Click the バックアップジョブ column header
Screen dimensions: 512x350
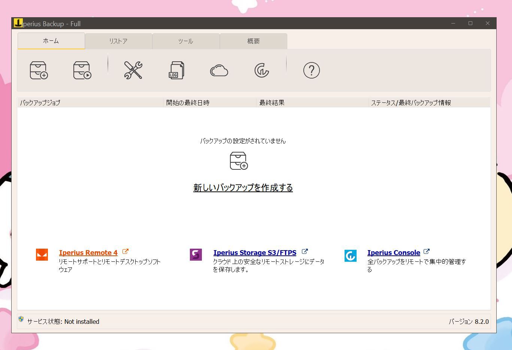tap(90, 102)
